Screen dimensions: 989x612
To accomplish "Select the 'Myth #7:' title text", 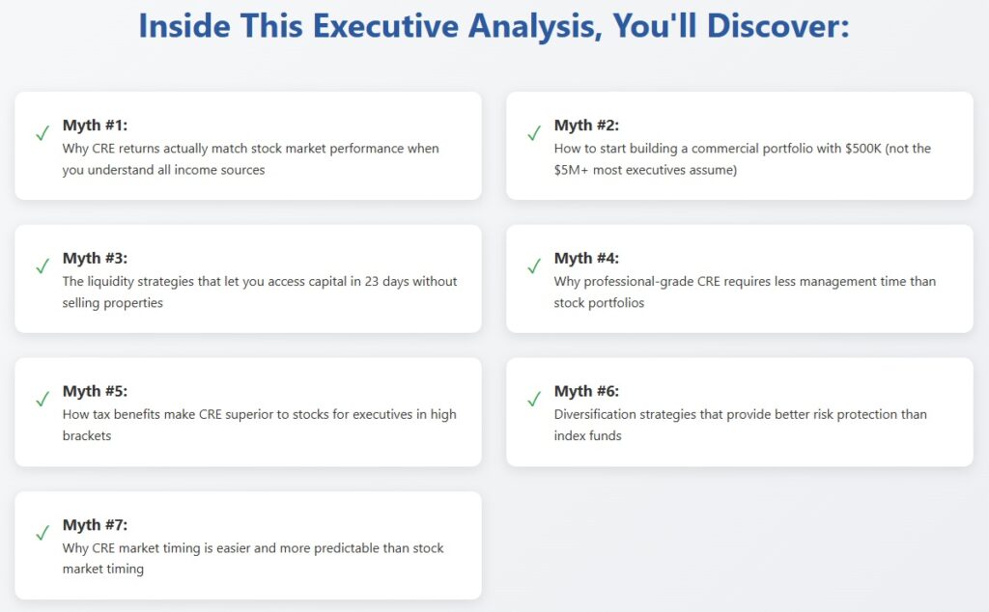I will (x=95, y=524).
